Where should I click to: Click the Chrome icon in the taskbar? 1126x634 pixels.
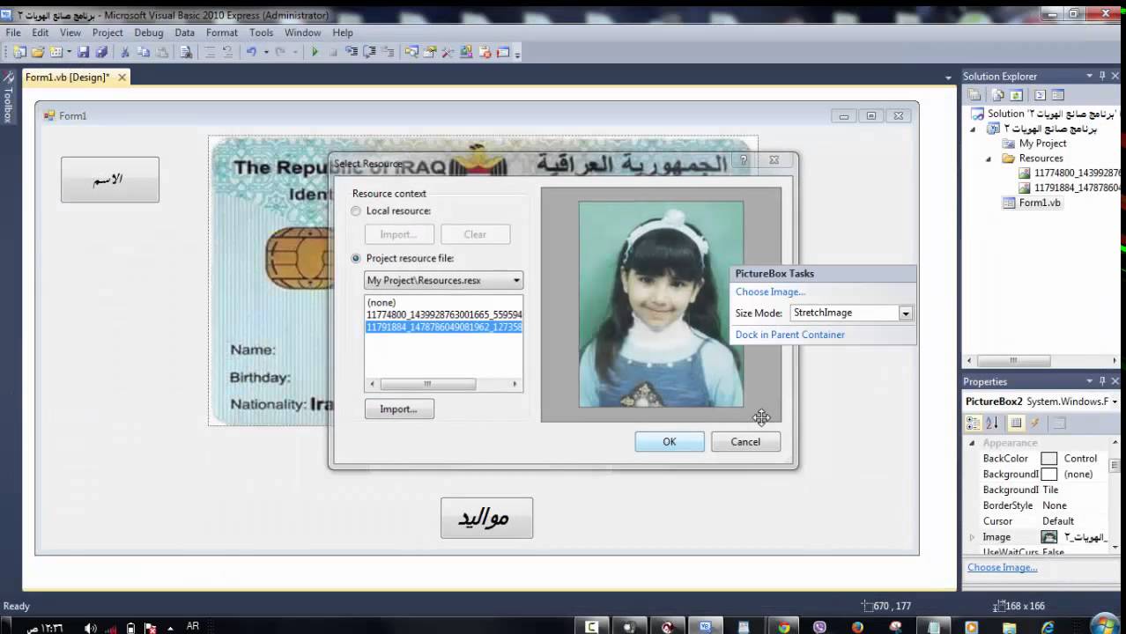point(783,627)
